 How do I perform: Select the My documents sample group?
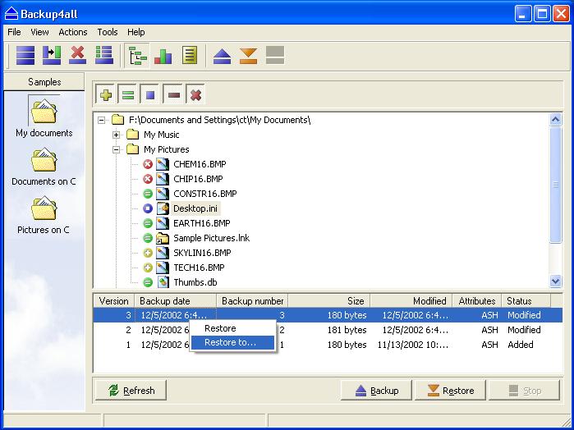click(44, 117)
